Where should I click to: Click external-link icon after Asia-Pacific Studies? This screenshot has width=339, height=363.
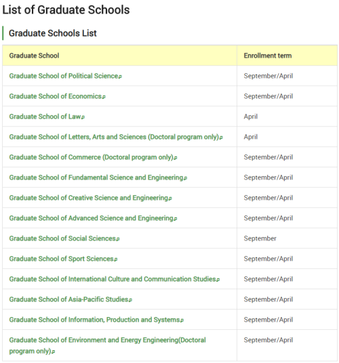tap(130, 301)
